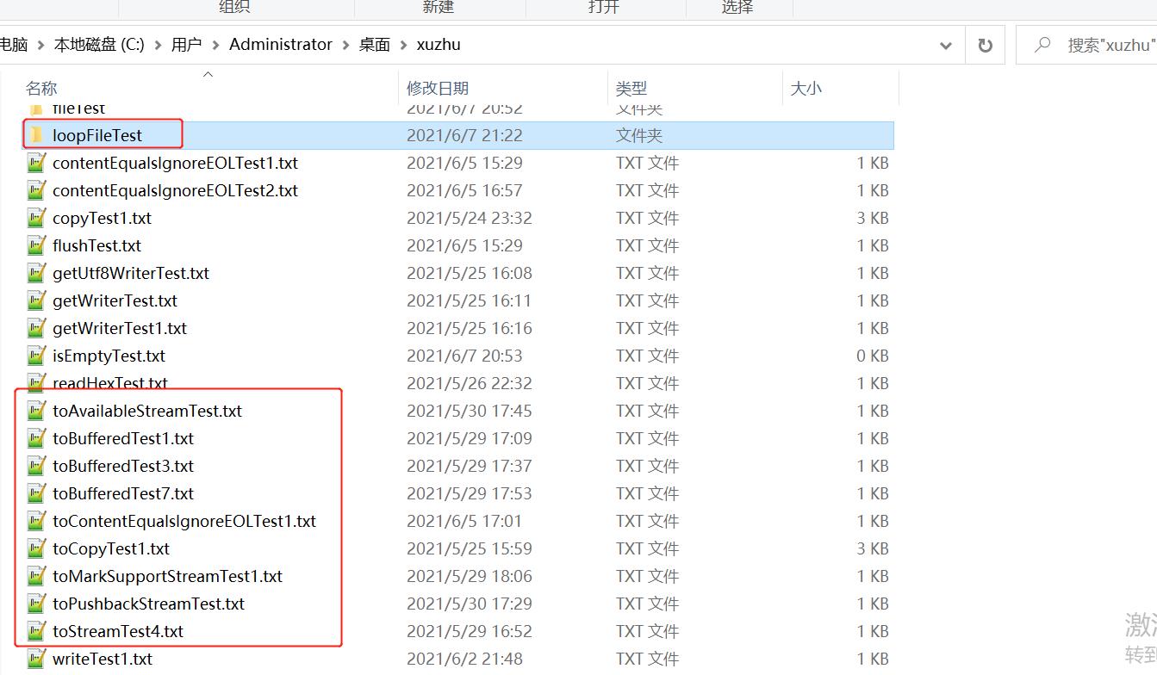
Task: Click date 2021/6/7 21:22
Action: point(464,135)
